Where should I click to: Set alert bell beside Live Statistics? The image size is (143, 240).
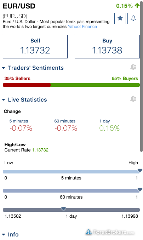[133, 99]
